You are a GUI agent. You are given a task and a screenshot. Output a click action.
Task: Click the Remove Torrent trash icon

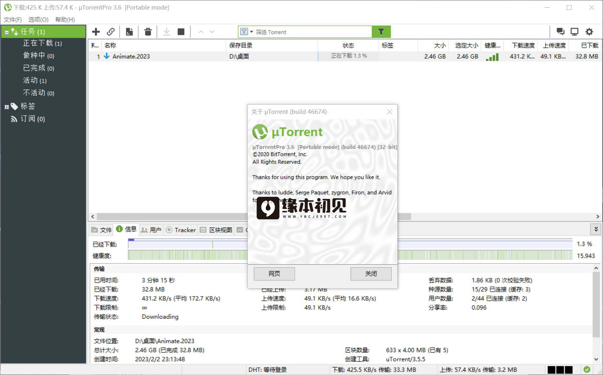[x=148, y=32]
